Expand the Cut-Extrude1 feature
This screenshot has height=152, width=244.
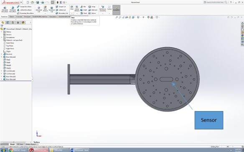[x=2, y=71]
